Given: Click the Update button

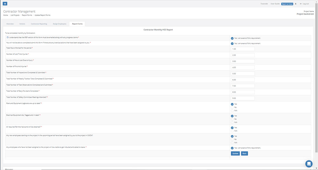Looking at the screenshot, I should 235,153.
